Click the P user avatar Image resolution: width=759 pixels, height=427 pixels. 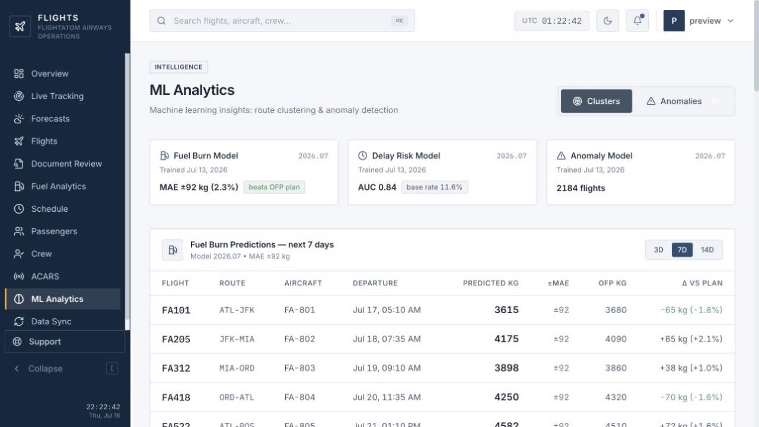click(x=674, y=21)
